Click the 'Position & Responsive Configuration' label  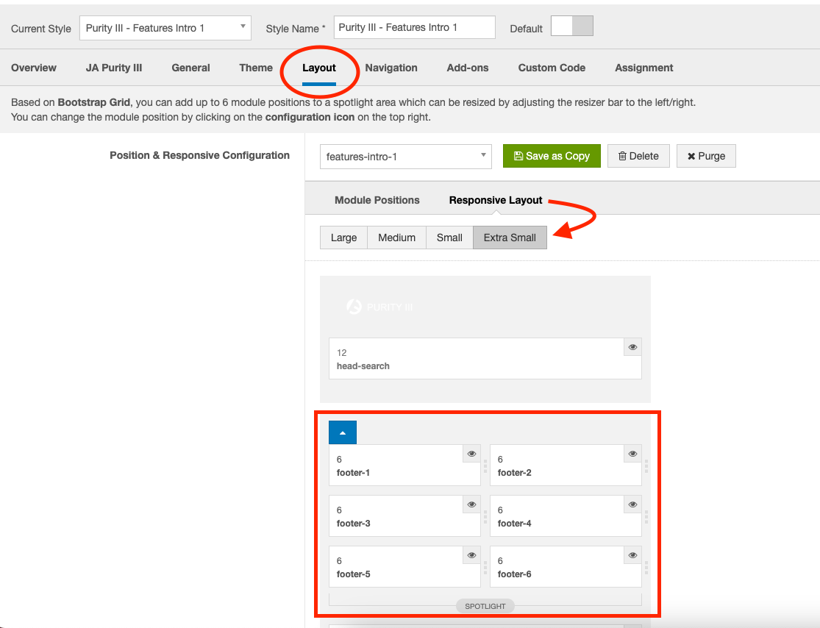(x=199, y=155)
